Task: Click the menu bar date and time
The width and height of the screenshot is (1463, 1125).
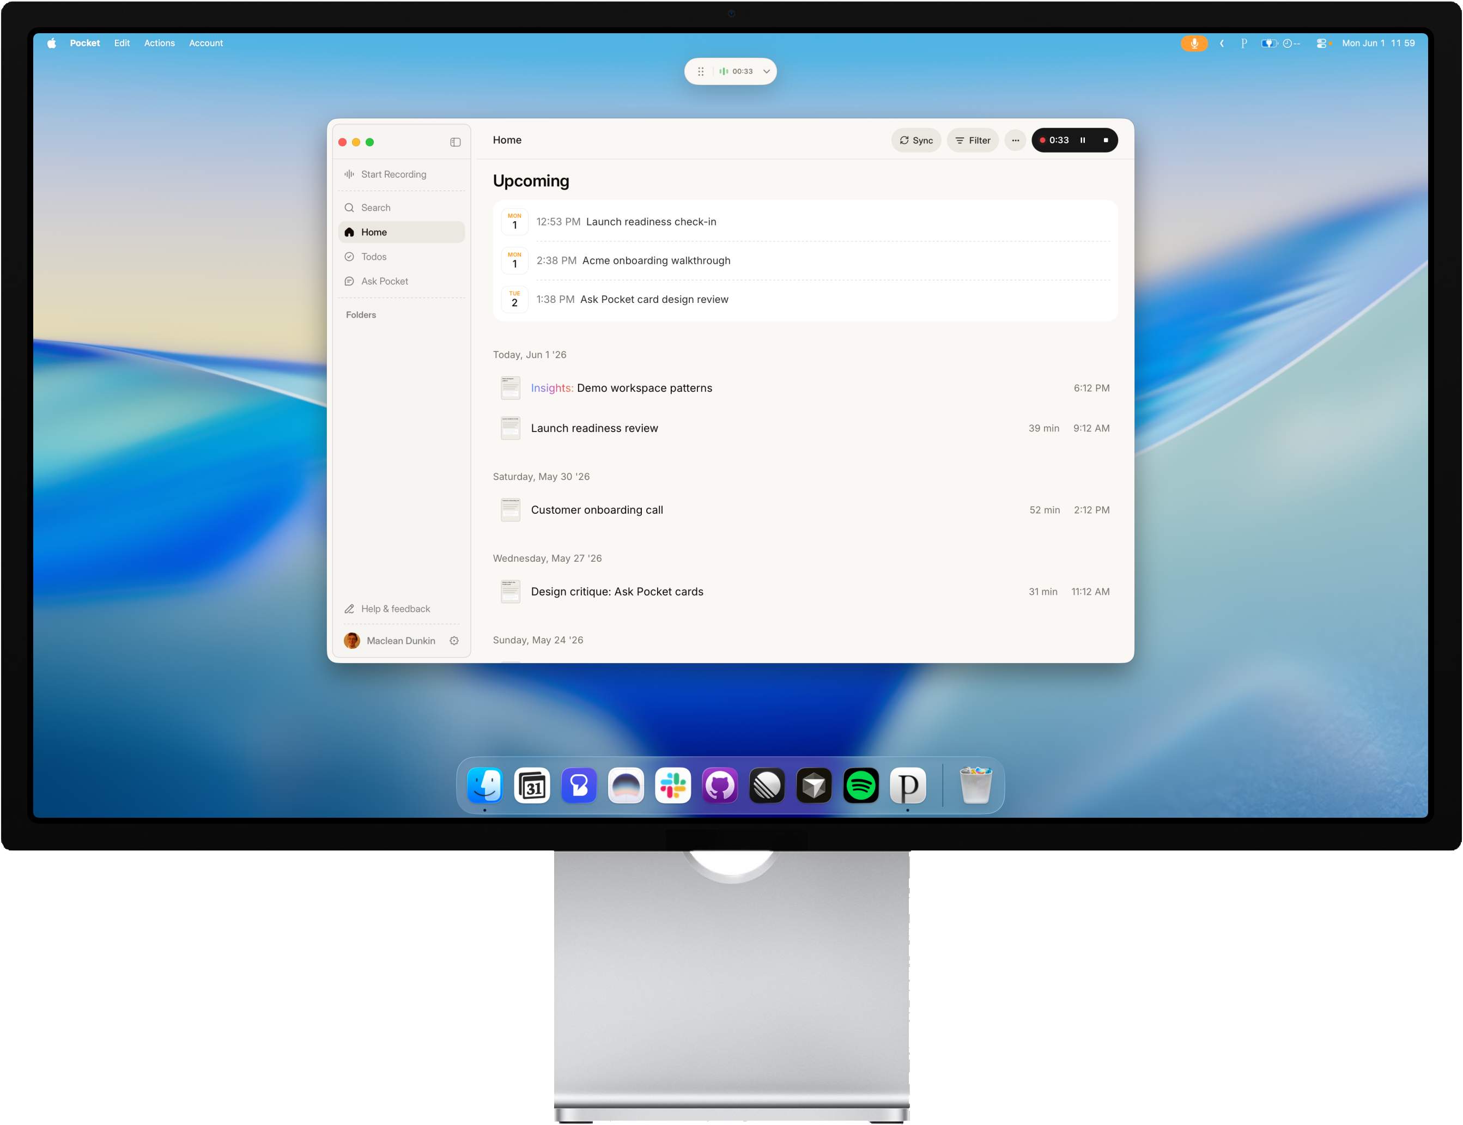Action: point(1378,44)
